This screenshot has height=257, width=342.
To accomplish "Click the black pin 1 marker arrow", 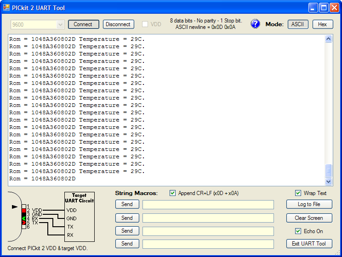I will (x=15, y=207).
